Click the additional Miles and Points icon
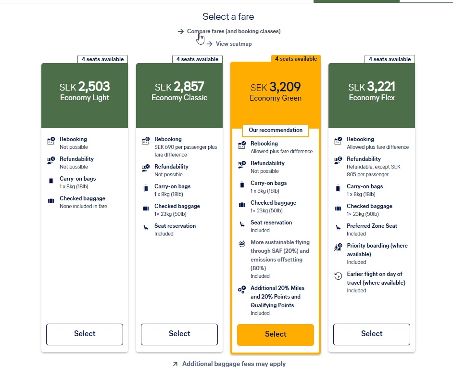Screen dimensions: 453x367 242,289
